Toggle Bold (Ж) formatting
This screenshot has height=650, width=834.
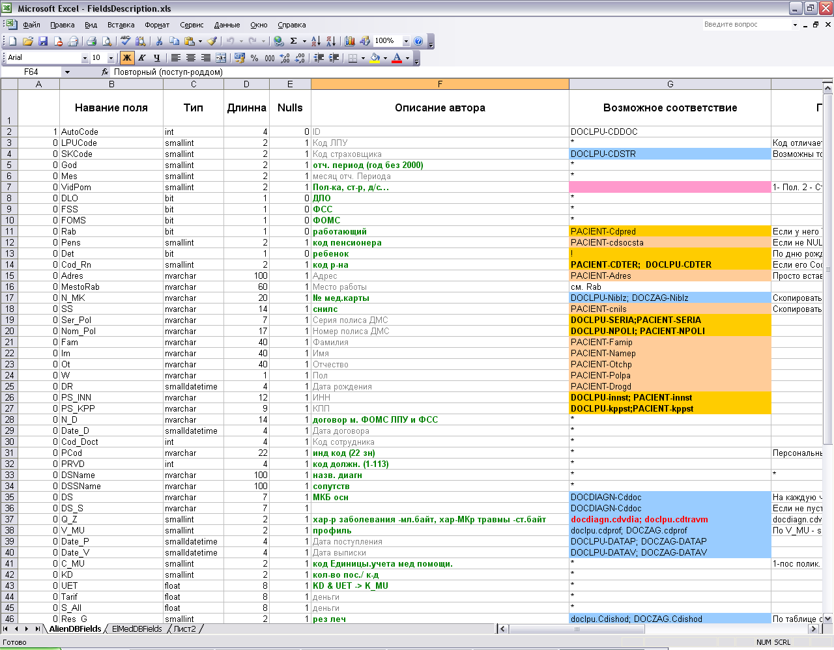pyautogui.click(x=126, y=58)
